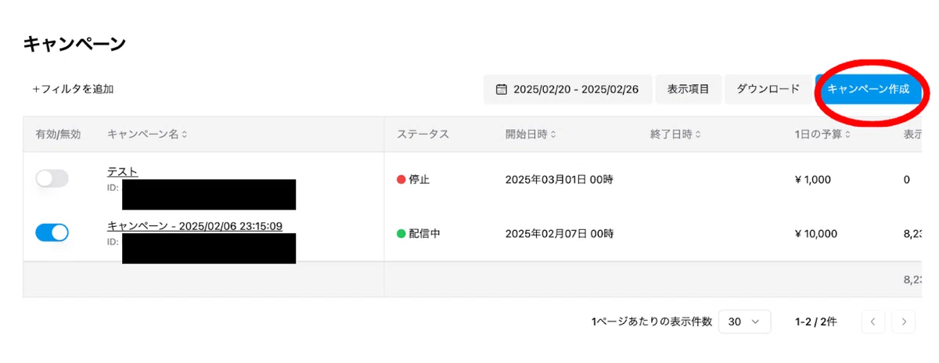Add a filter via +フィルタを追加
The height and width of the screenshot is (363, 939).
coord(73,89)
